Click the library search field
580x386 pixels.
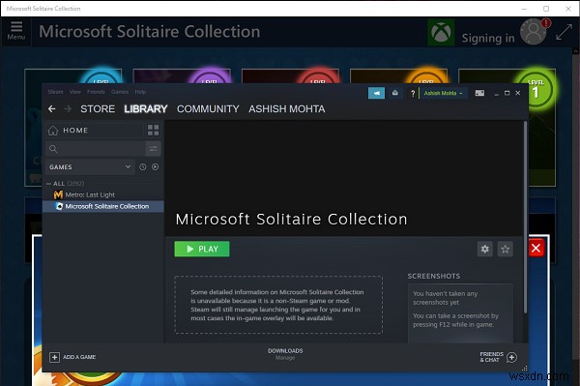pyautogui.click(x=96, y=149)
